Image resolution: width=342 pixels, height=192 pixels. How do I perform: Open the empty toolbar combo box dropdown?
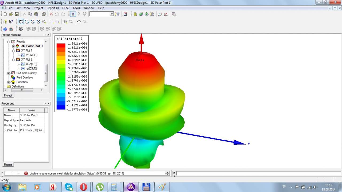(x=112, y=14)
